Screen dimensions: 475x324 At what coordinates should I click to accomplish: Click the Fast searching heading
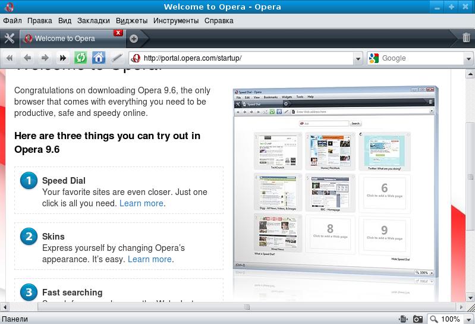[73, 292]
